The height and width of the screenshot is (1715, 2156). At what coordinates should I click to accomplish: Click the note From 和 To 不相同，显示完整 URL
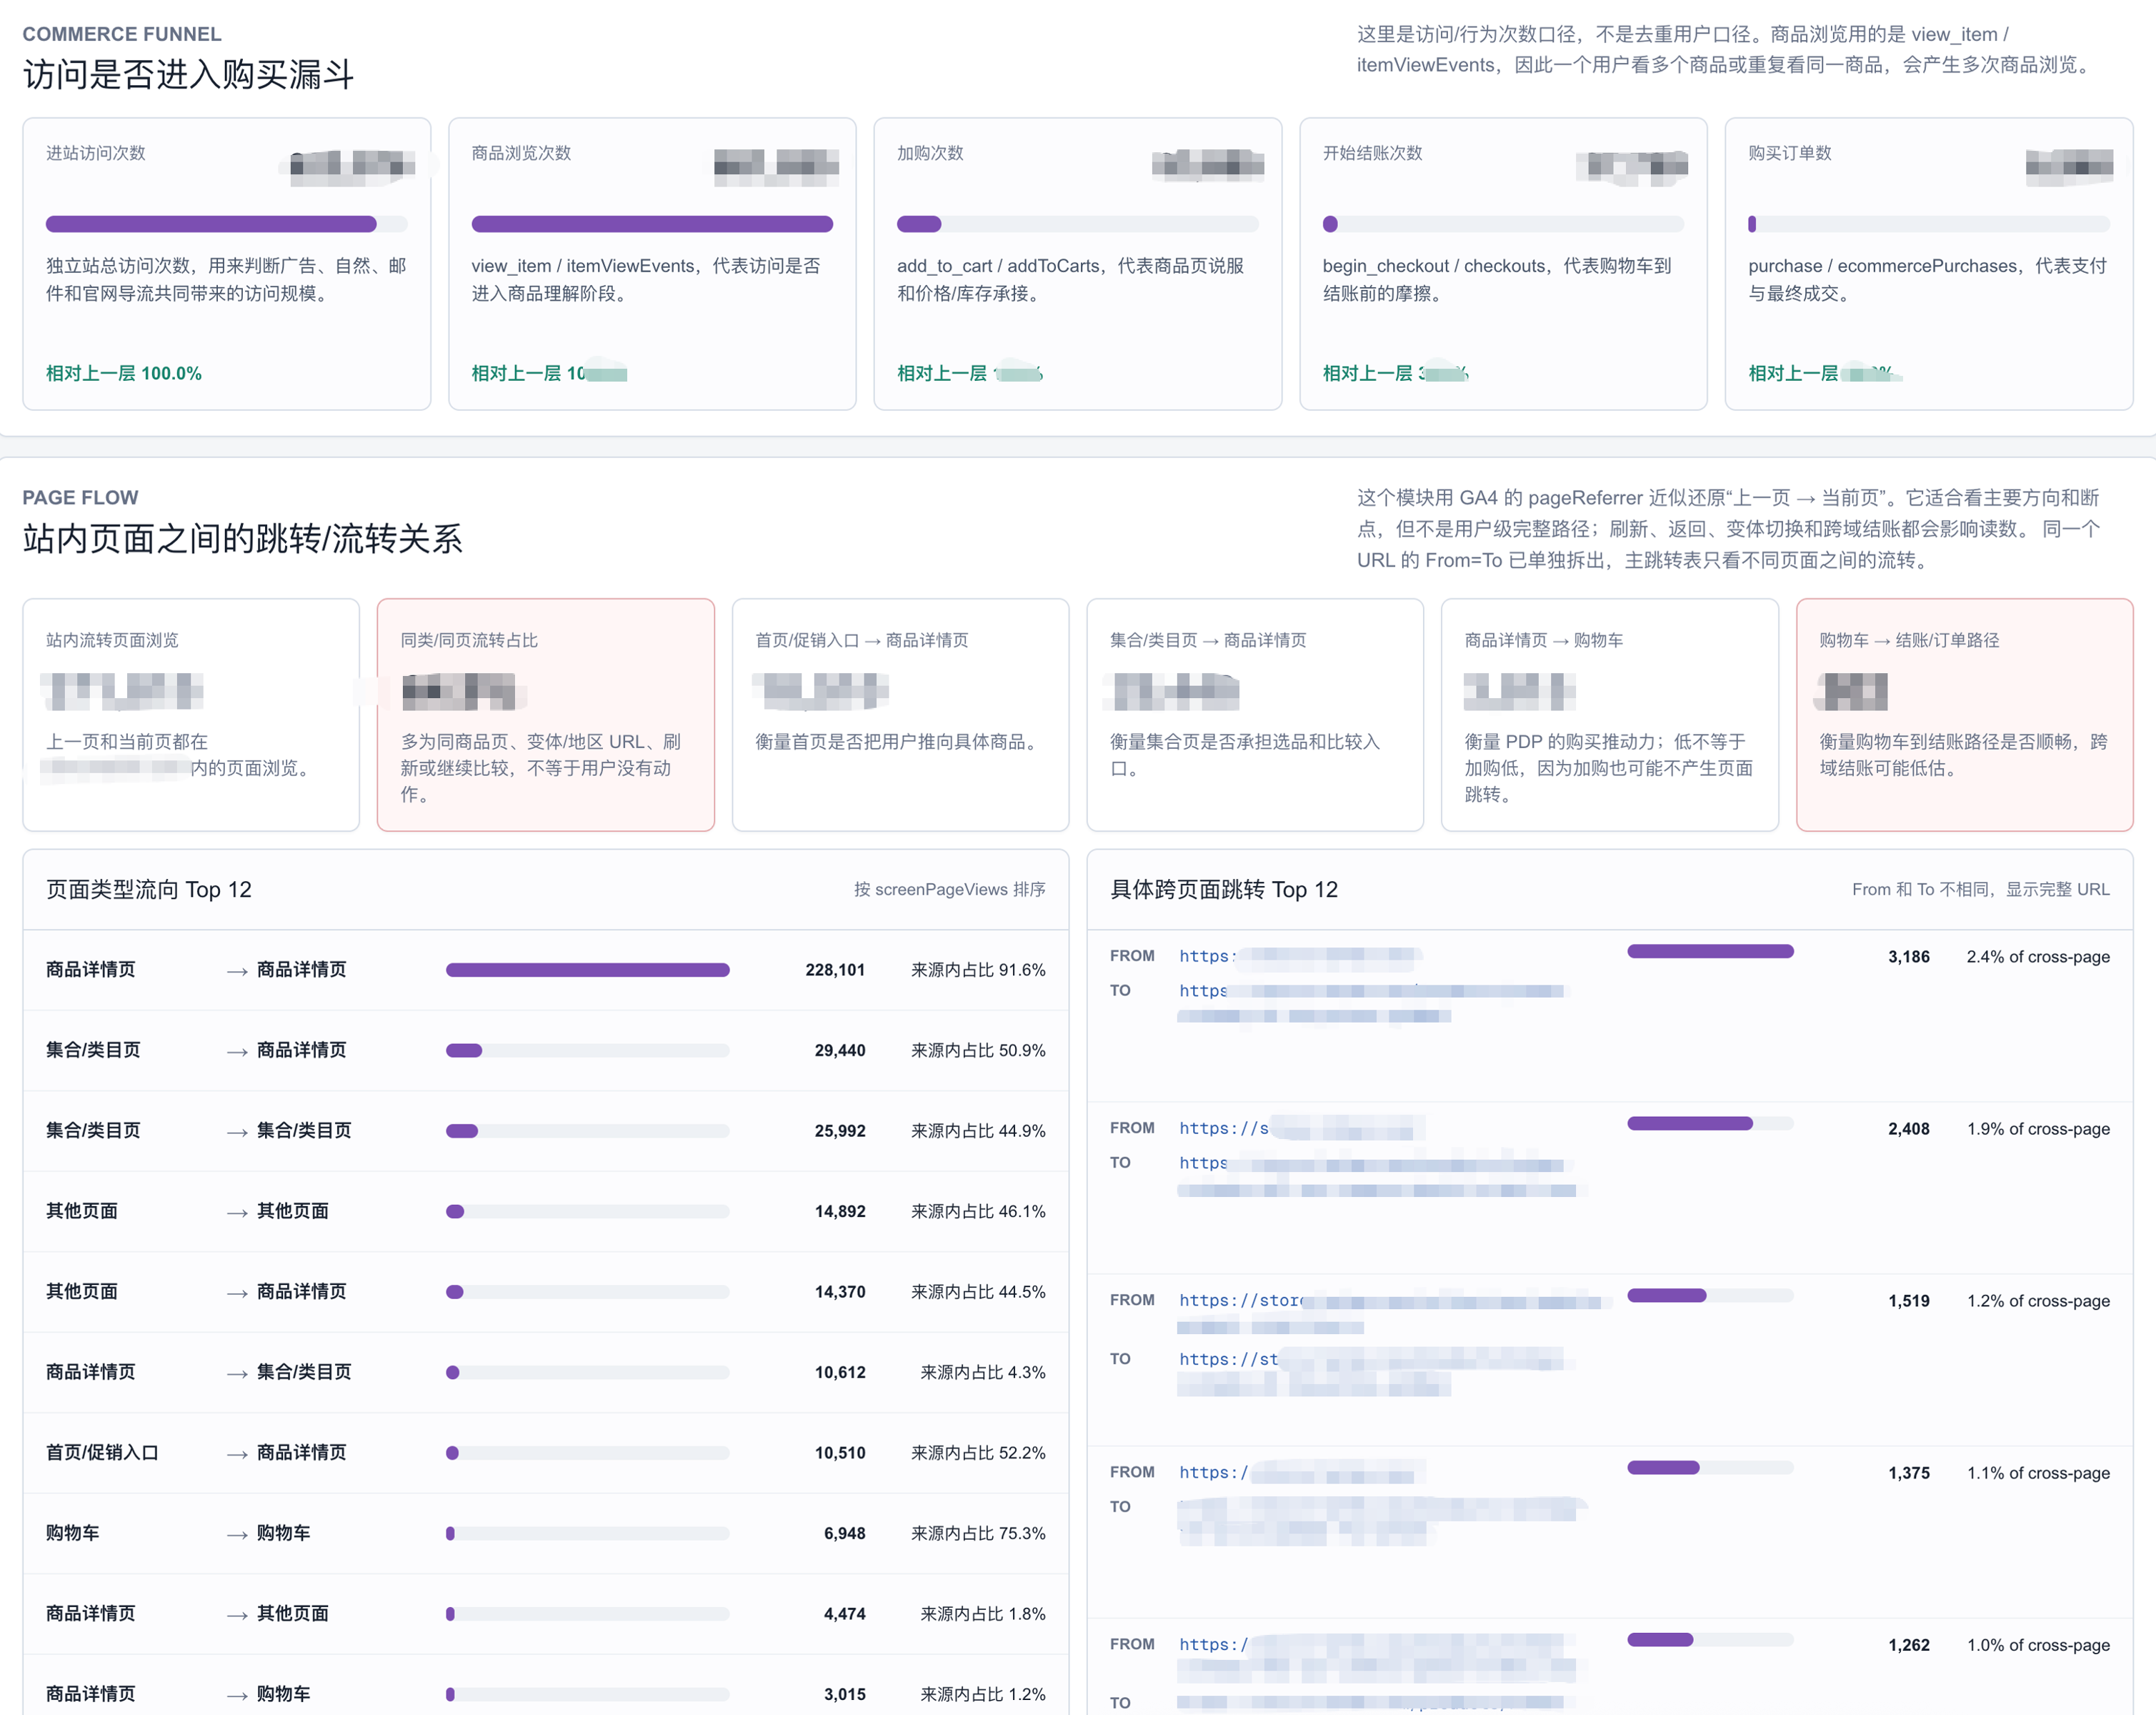(x=1980, y=890)
